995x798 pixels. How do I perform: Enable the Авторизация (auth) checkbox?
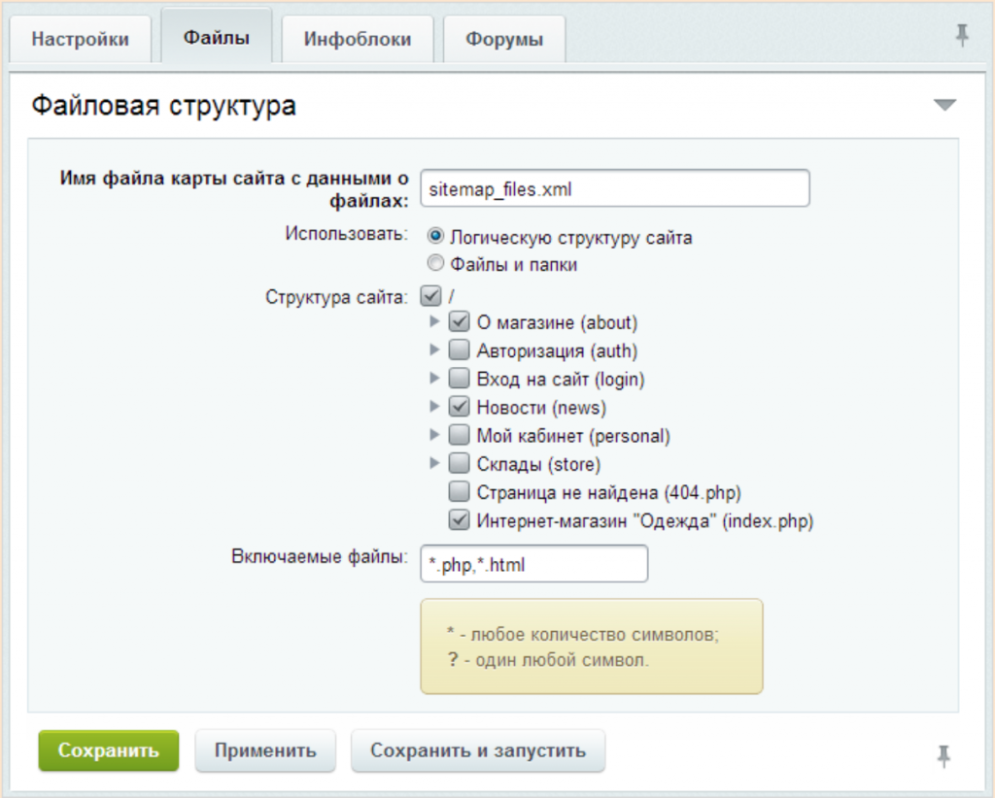pyautogui.click(x=460, y=350)
